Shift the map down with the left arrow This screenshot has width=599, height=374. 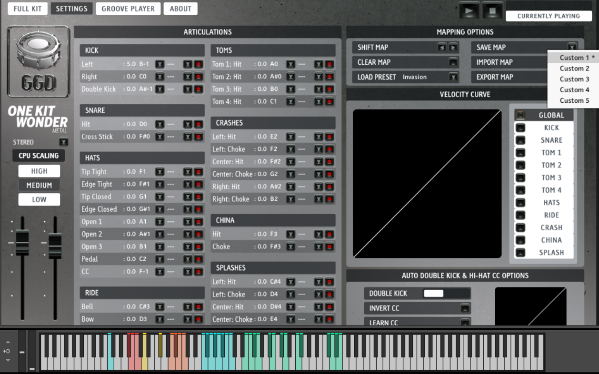(x=442, y=47)
